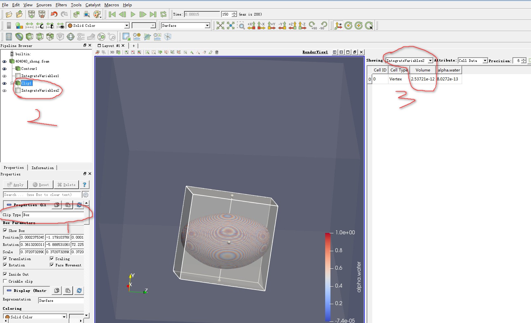Uncheck the Show Box checkbox

click(5, 230)
